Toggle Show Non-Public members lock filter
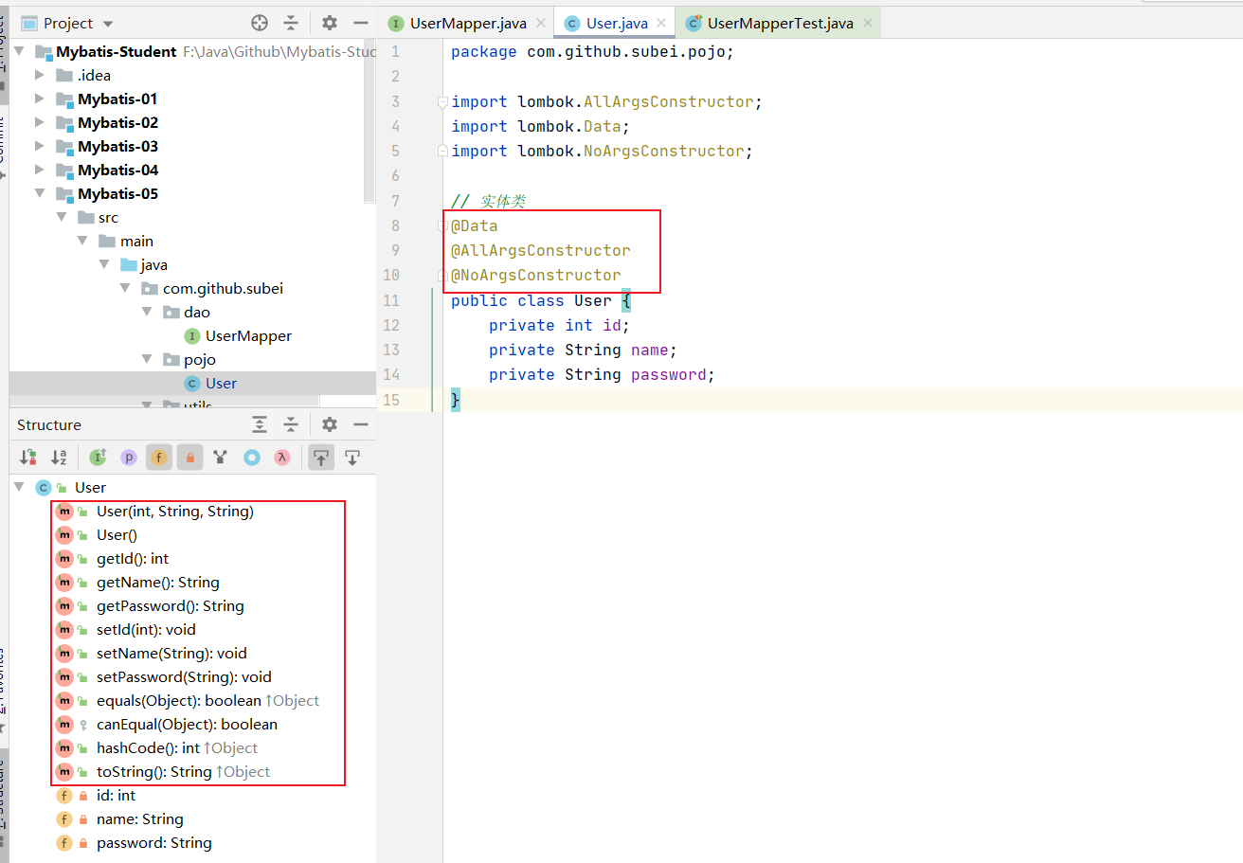Screen dimensions: 1243x863 [x=190, y=458]
